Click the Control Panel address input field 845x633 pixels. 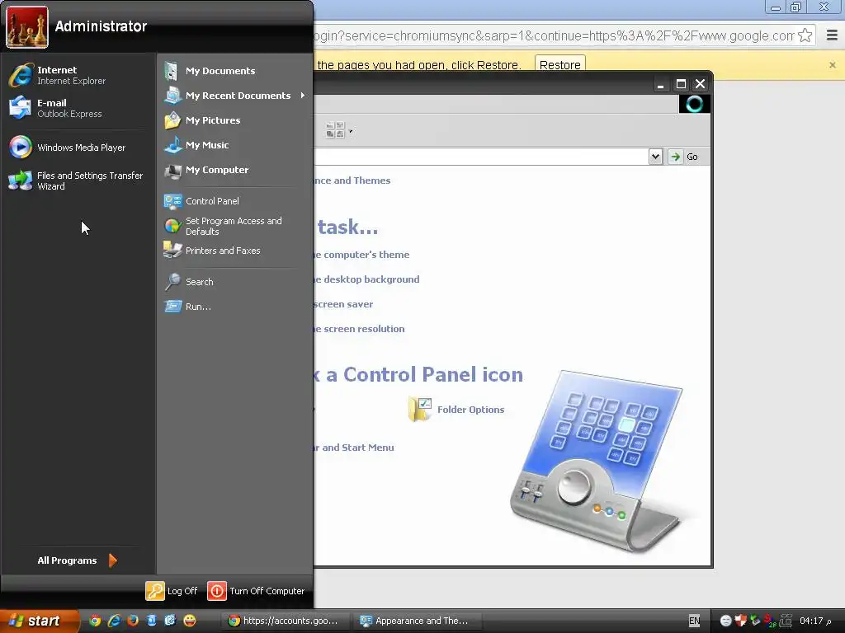point(481,157)
